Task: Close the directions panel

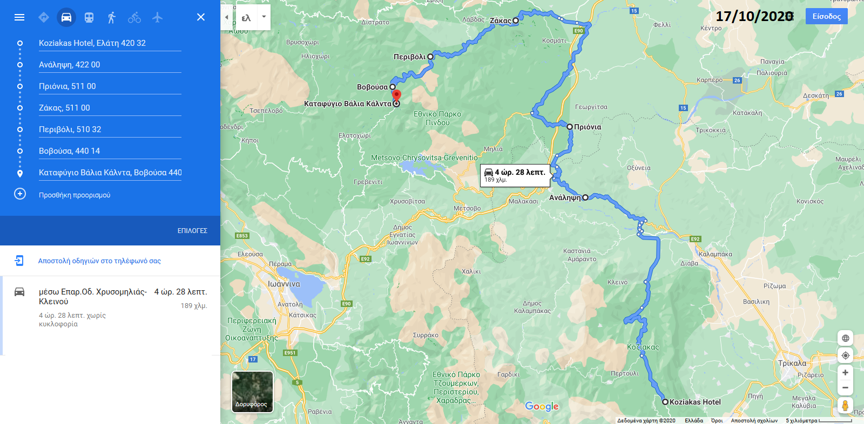Action: tap(201, 17)
